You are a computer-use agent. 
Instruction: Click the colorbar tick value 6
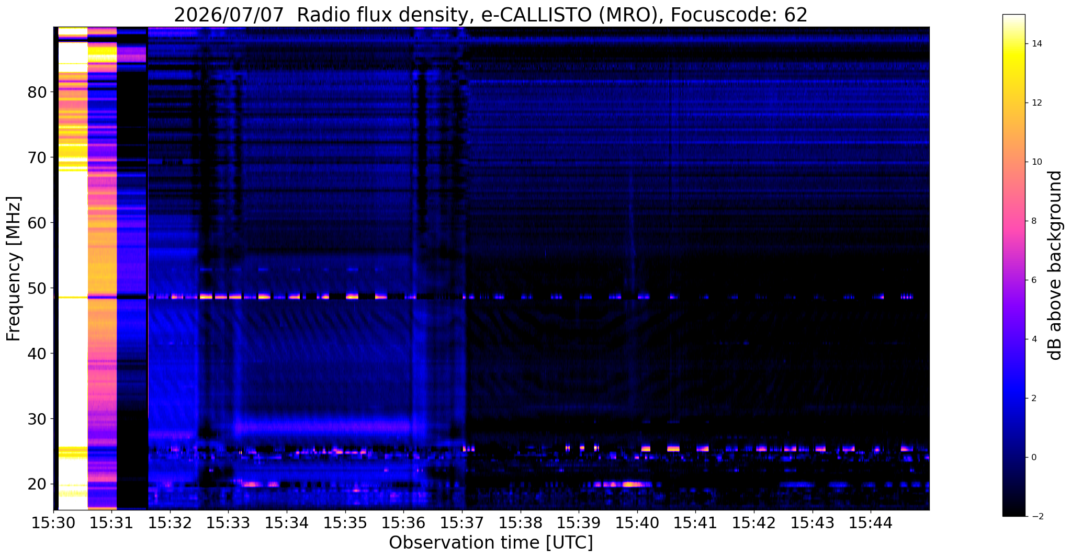1034,280
